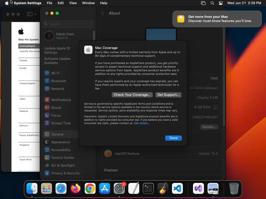
Task: Select the macOS Ventura row
Action: pyautogui.click(x=161, y=154)
